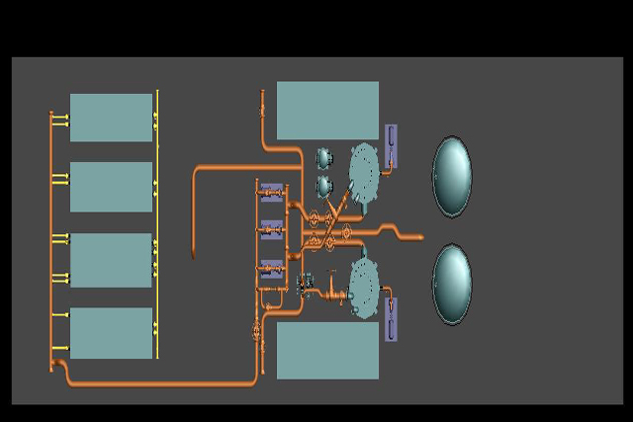633x422 pixels.
Task: Click the long bottom horizontal orange pipe
Action: (158, 382)
